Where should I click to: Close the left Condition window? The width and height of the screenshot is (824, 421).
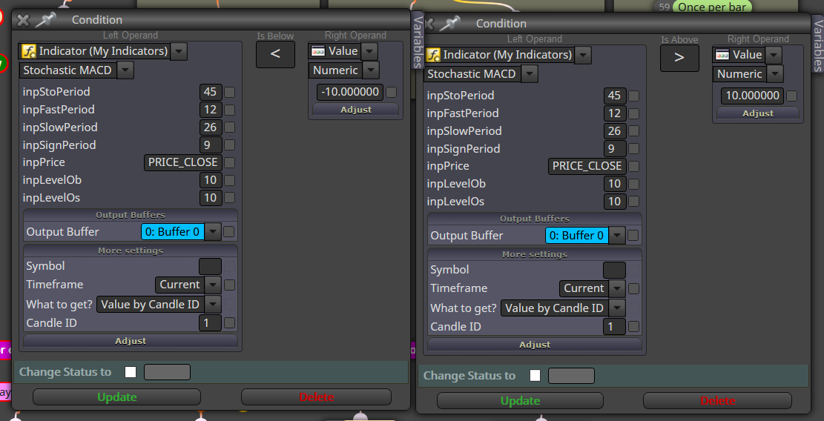pos(22,20)
